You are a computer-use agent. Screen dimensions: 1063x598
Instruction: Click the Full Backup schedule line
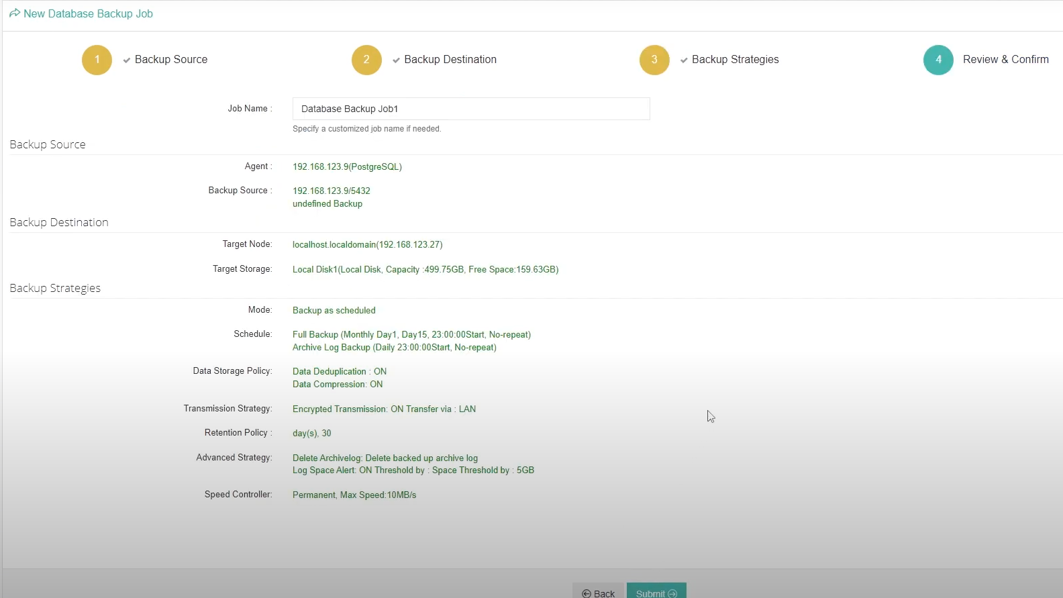(411, 334)
